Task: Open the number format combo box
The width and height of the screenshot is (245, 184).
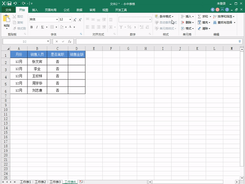Action: [135, 20]
